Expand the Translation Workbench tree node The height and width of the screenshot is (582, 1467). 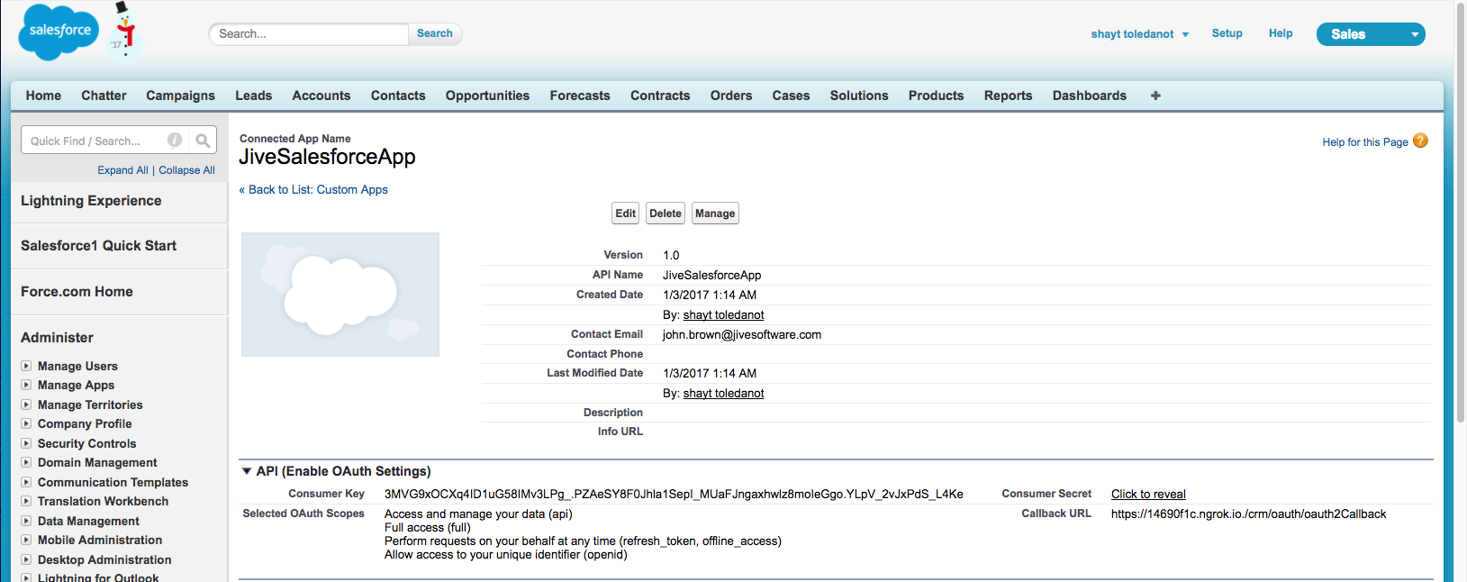pyautogui.click(x=26, y=501)
